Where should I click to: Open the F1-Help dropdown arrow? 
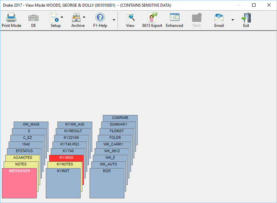pos(114,20)
